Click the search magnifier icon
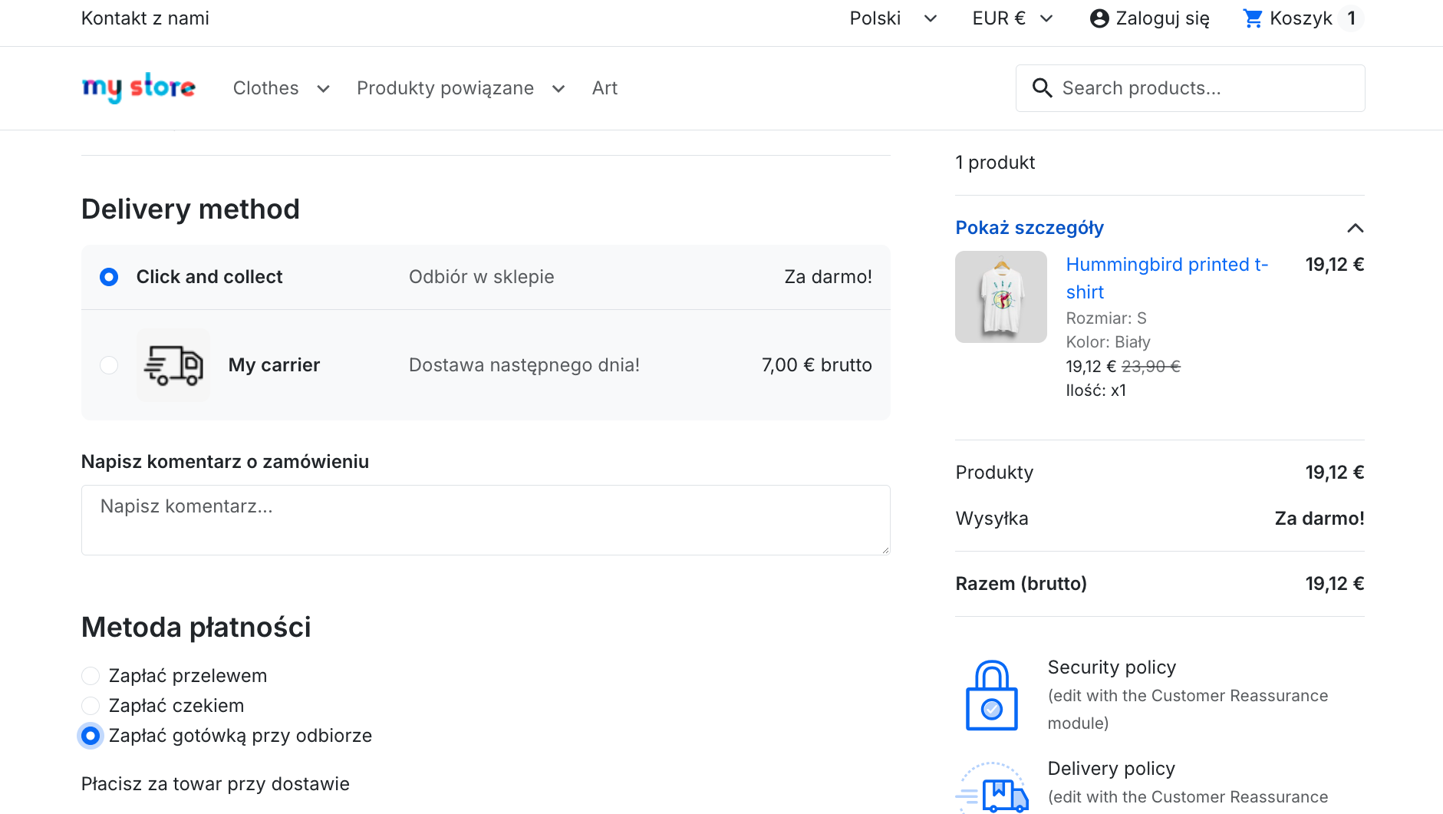 tap(1042, 88)
